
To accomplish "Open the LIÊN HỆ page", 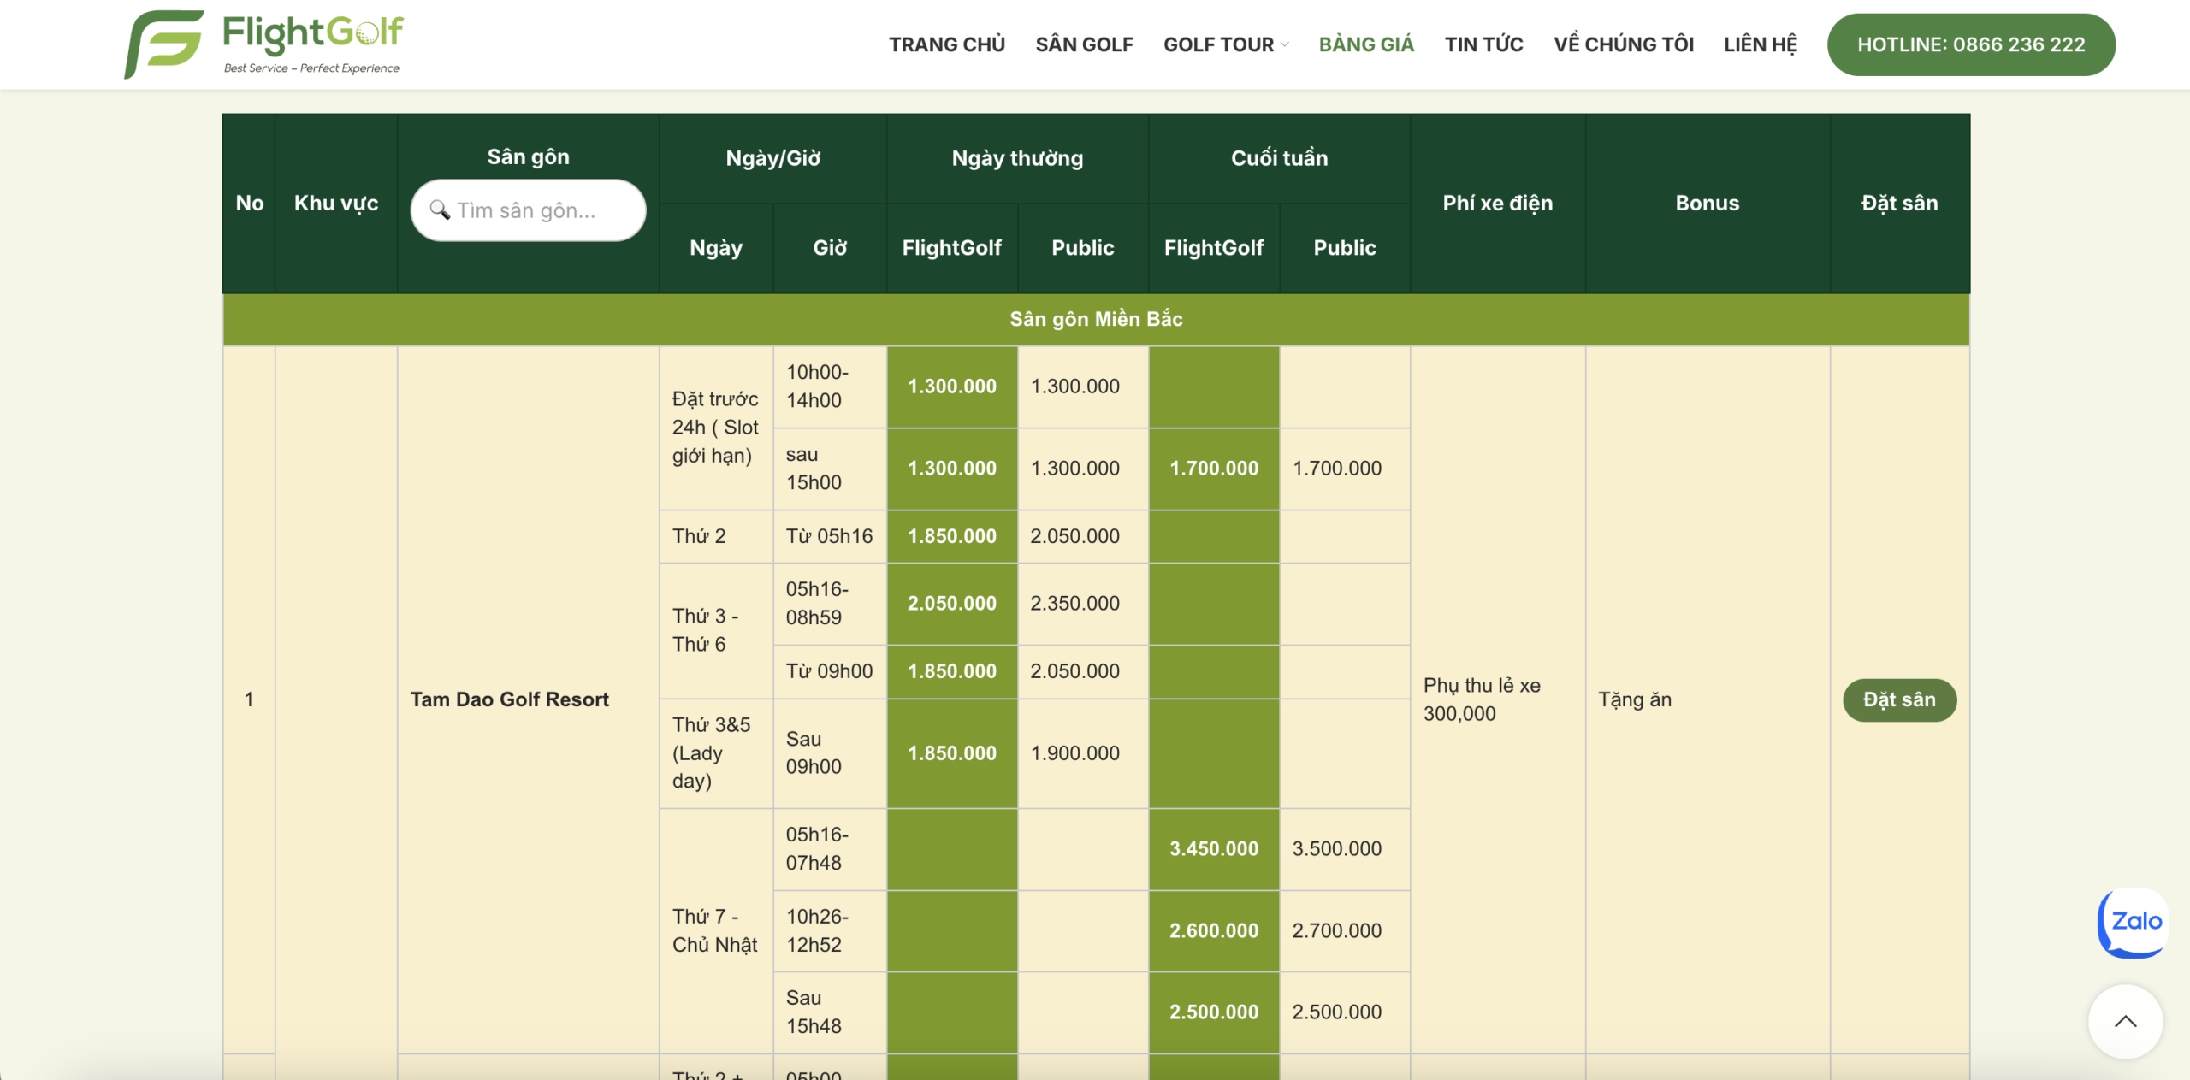I will [1761, 44].
